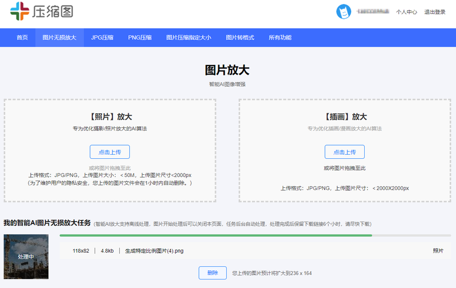Screen dimensions: 456x288
Task: Select the 图片无损放大 navigation tab
Action: pyautogui.click(x=59, y=38)
